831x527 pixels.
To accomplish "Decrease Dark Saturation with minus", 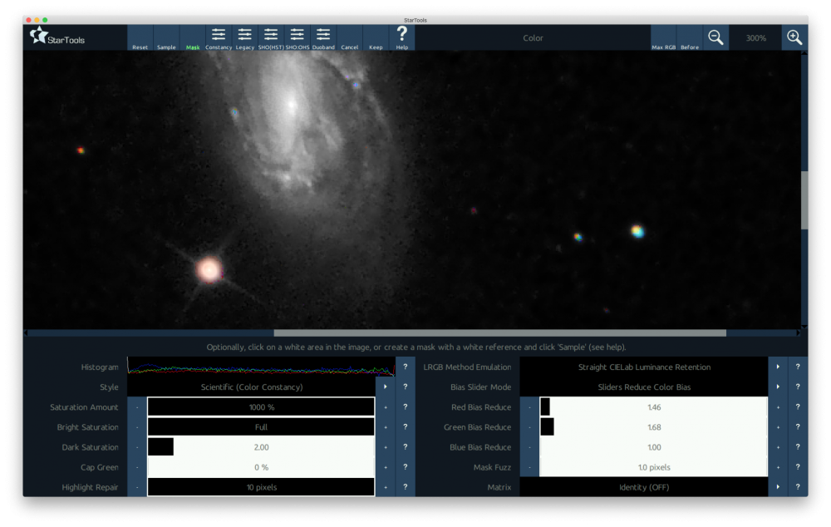I will pyautogui.click(x=137, y=447).
